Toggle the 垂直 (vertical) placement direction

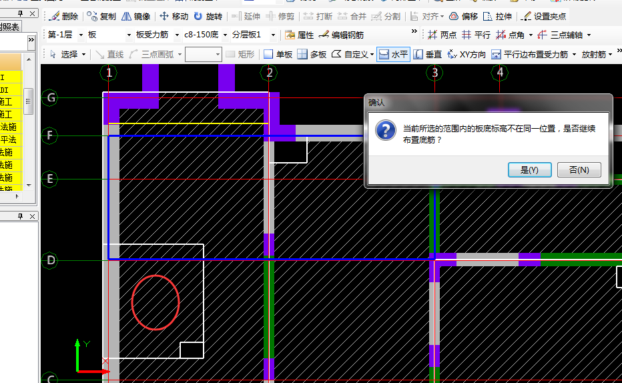427,54
